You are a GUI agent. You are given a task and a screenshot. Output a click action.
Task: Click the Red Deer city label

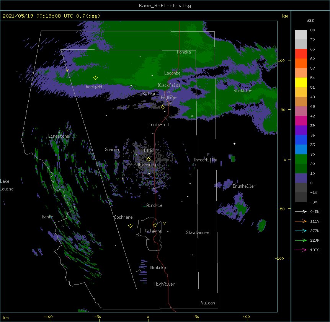169,98
